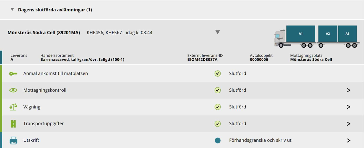
Task: Click the Transportuppgifter completed checkmark
Action: pos(218,124)
